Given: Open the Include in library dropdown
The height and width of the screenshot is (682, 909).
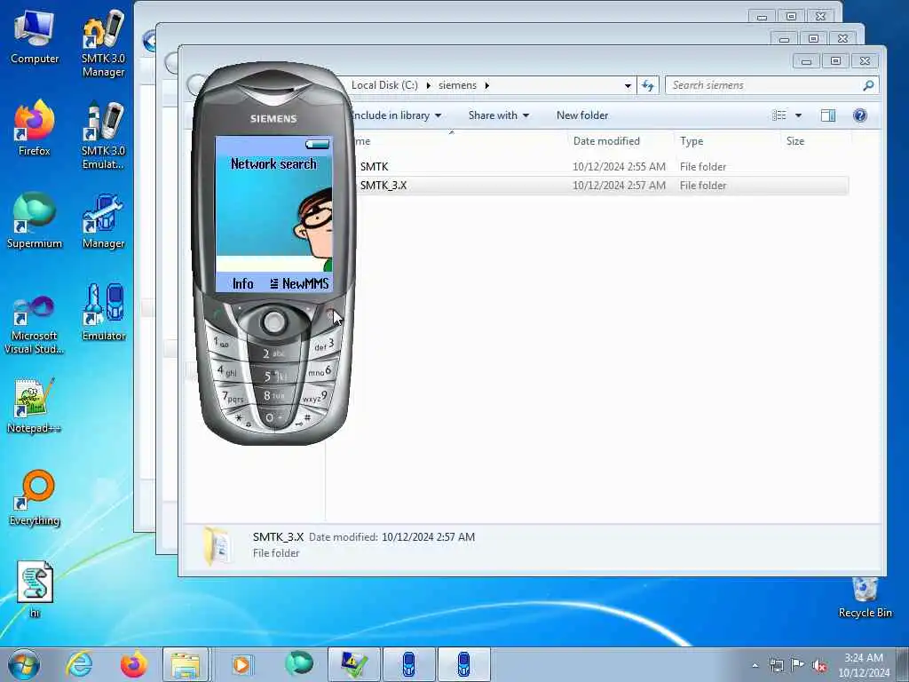Looking at the screenshot, I should pos(397,115).
